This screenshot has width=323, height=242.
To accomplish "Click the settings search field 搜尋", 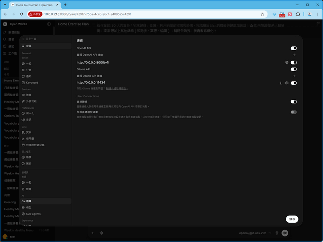I will 45,46.
